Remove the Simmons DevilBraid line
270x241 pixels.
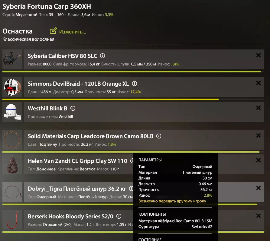coord(258,83)
